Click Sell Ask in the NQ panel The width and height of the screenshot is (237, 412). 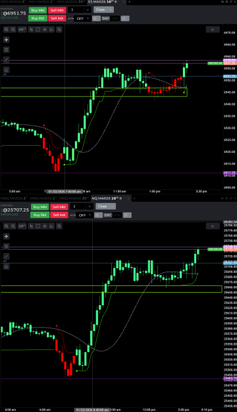pyautogui.click(x=59, y=215)
